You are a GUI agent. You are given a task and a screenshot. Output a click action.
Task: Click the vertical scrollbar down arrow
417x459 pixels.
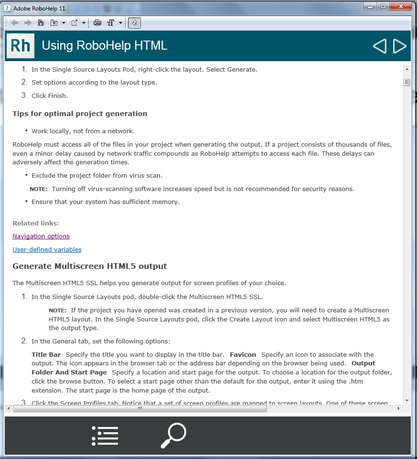click(407, 400)
